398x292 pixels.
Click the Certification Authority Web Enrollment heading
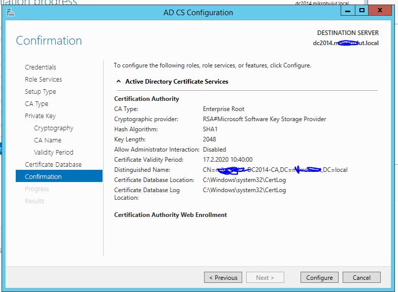click(171, 215)
